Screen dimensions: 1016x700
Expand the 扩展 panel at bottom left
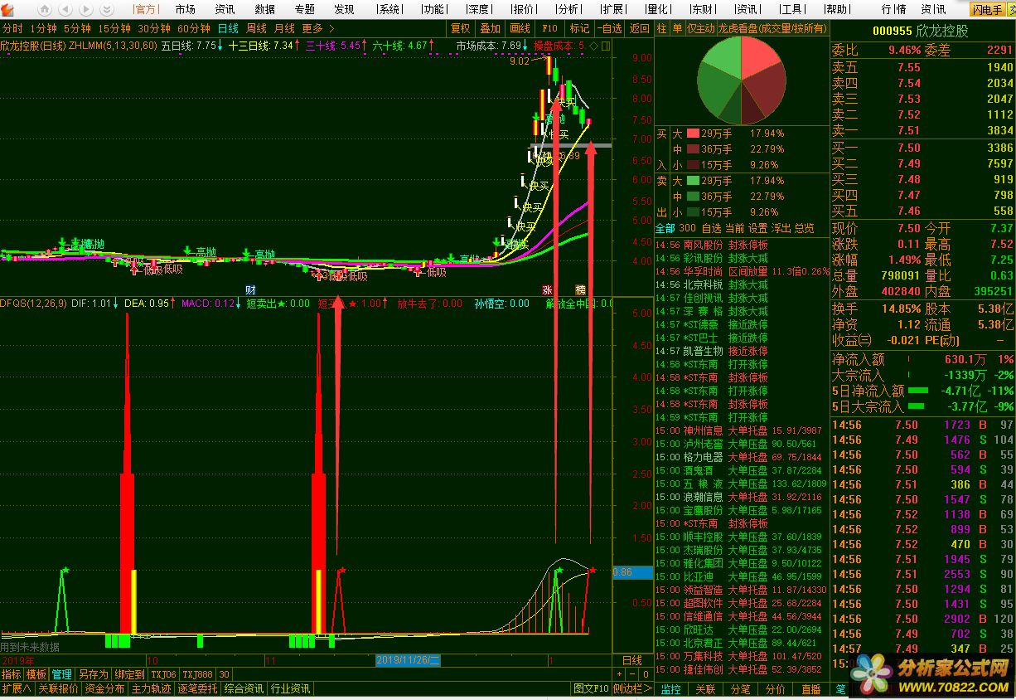17,688
